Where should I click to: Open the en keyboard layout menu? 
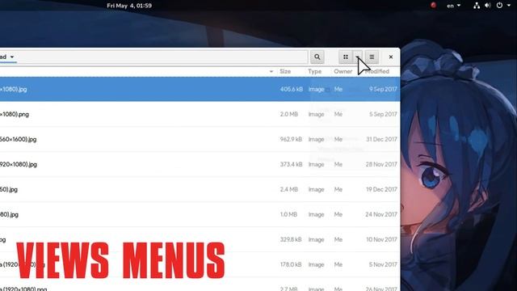[453, 6]
